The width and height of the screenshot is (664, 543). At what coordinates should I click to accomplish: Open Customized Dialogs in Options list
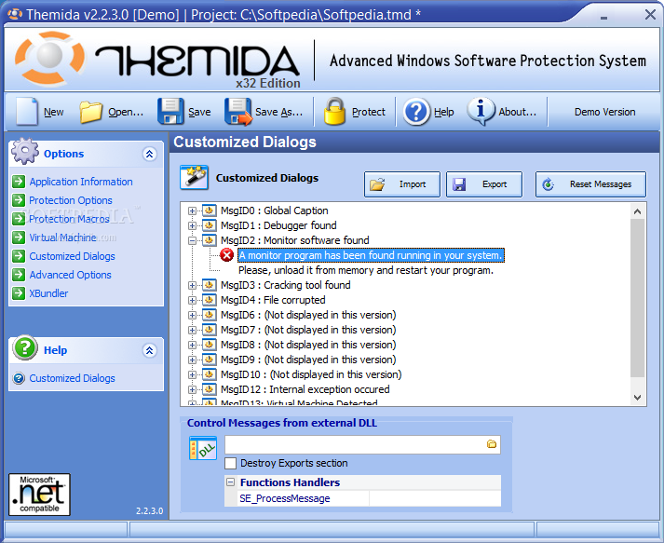click(x=72, y=256)
